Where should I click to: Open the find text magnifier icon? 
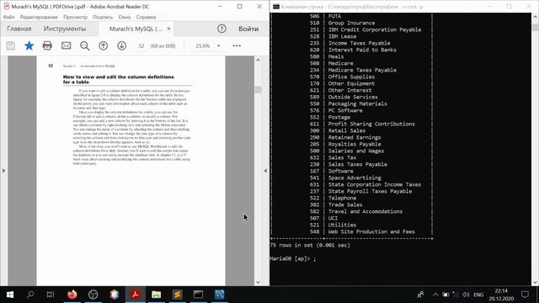84,45
